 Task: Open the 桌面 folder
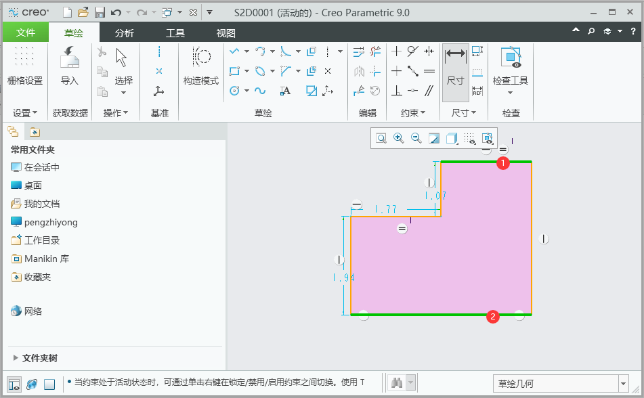coord(26,185)
